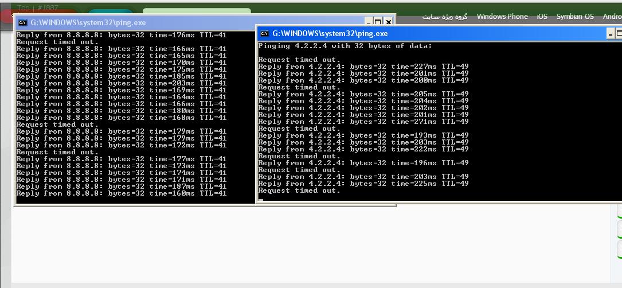The image size is (622, 288).
Task: Click the 4.2.2.4 reply with time=196ms
Action: pos(363,163)
